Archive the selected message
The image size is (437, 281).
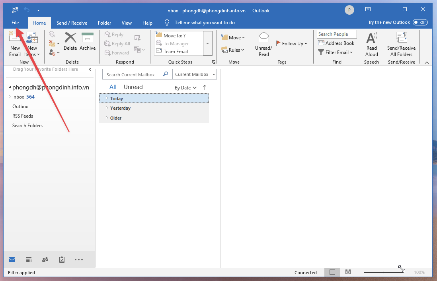pos(88,41)
